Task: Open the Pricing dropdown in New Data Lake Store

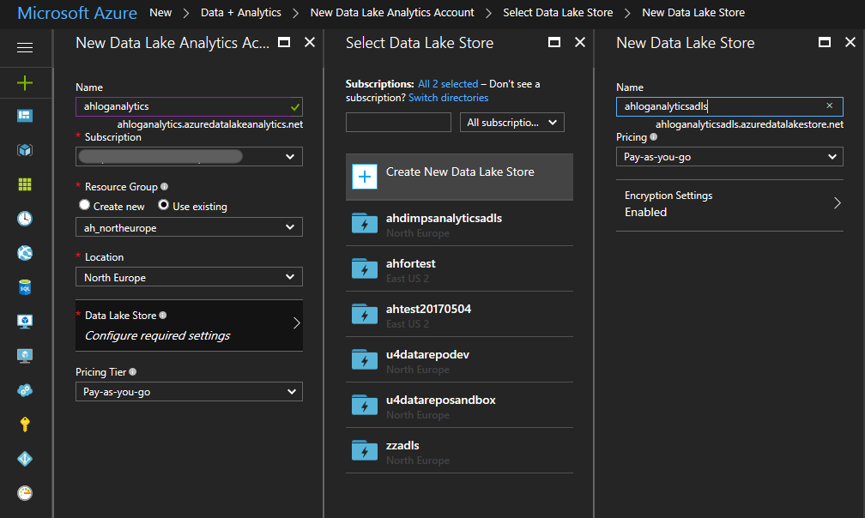Action: (729, 157)
